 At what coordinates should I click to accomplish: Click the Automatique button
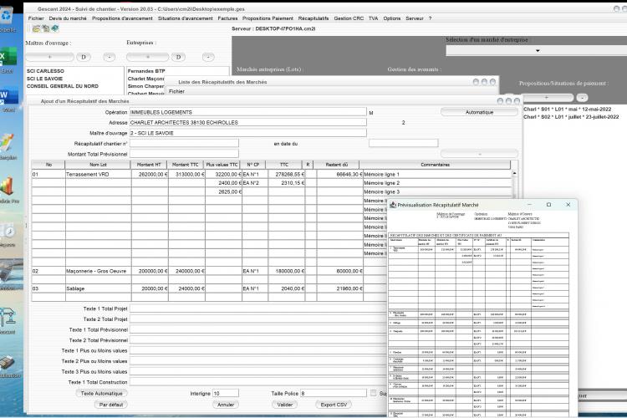point(479,112)
